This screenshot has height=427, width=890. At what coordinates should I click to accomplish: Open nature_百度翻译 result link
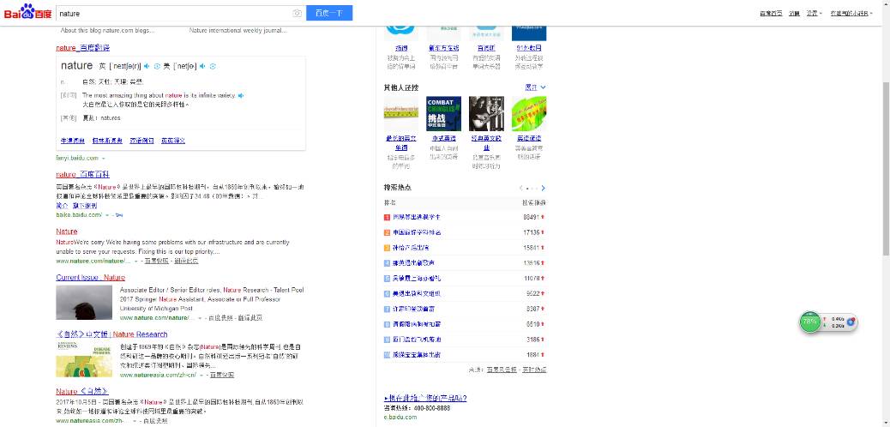pyautogui.click(x=83, y=48)
